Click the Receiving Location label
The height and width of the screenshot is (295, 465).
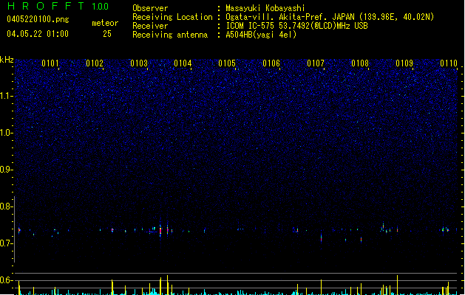[x=172, y=17]
